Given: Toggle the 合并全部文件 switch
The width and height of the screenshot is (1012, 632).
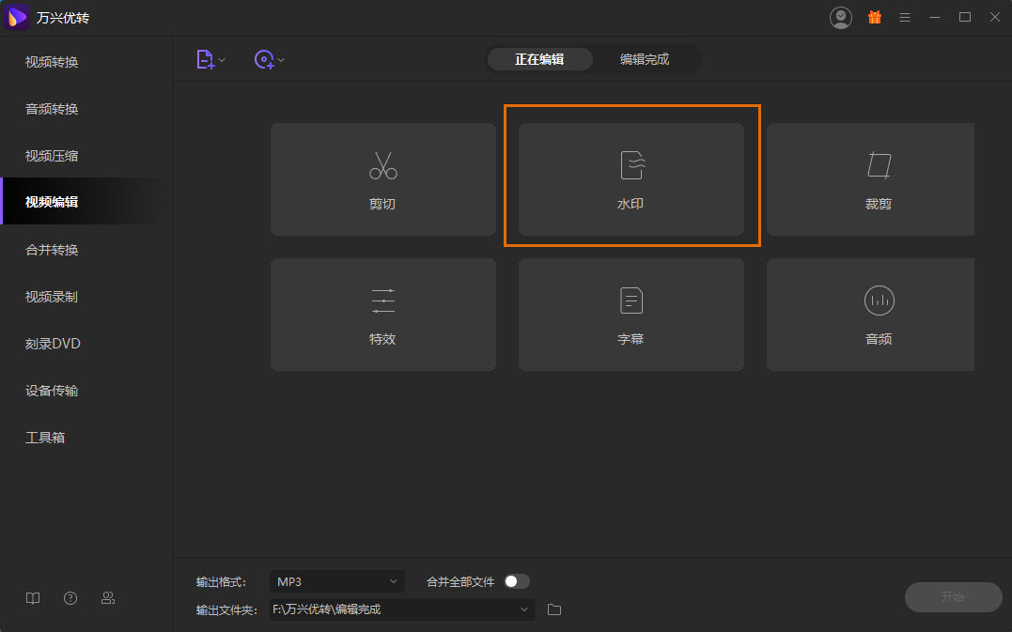Looking at the screenshot, I should coord(517,581).
